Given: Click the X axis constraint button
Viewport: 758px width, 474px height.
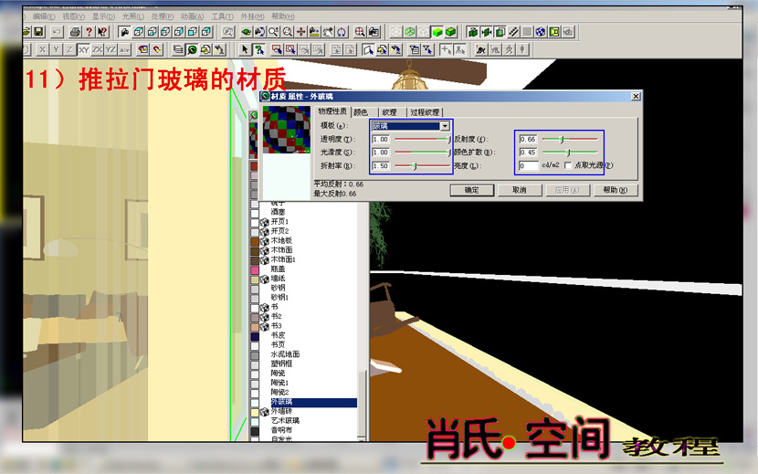Looking at the screenshot, I should pyautogui.click(x=43, y=49).
